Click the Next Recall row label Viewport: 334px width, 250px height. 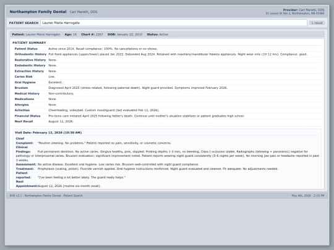coord(24,122)
